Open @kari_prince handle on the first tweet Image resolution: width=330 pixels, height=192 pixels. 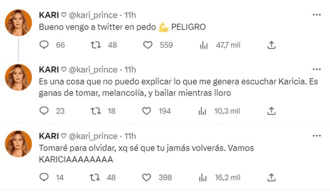pos(93,15)
